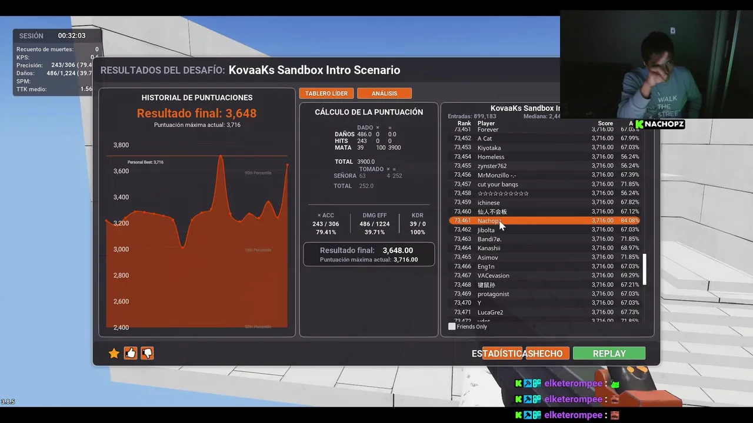Click the ACC 243 / 306 stat

(x=325, y=224)
